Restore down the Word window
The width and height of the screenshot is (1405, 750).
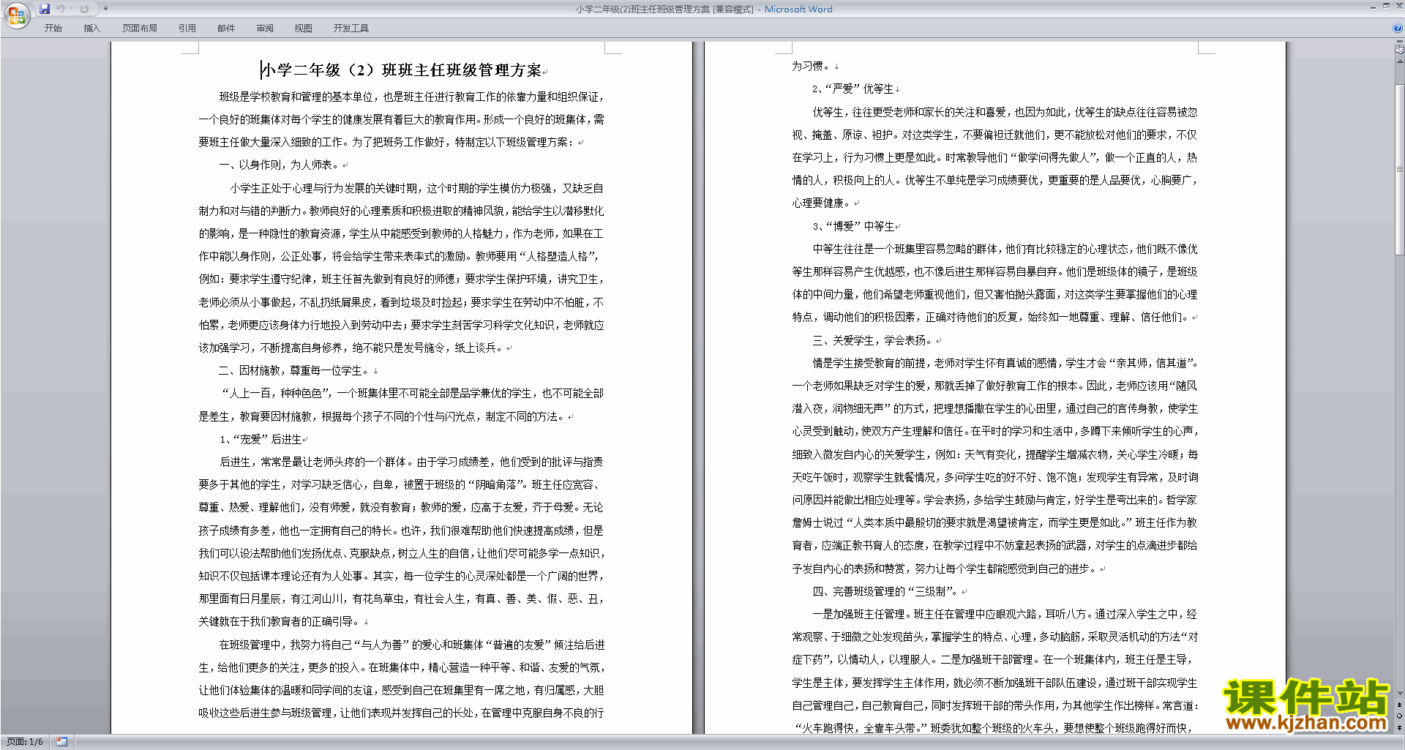point(1386,6)
